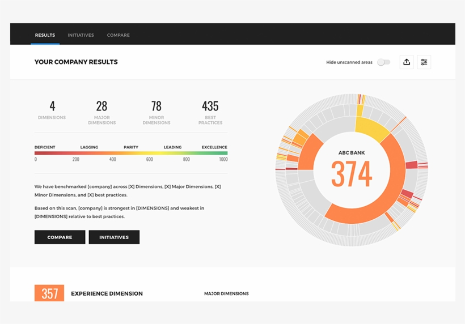The width and height of the screenshot is (465, 324).
Task: Select the 435 Best Practices statistic
Action: point(210,112)
